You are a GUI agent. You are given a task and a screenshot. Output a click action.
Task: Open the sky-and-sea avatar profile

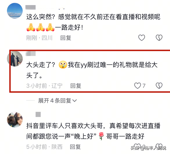(x=15, y=11)
